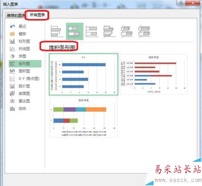Choose the 100% stacked bar subtype icon
Image resolution: width=202 pixels, height=186 pixels.
[x=92, y=31]
